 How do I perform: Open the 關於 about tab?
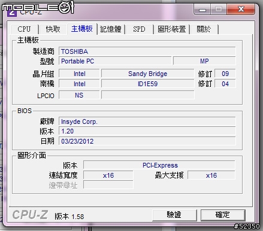204,29
